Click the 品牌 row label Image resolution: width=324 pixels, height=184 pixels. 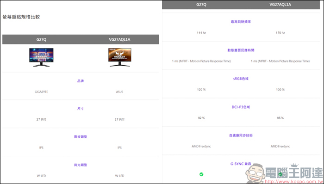pyautogui.click(x=81, y=81)
